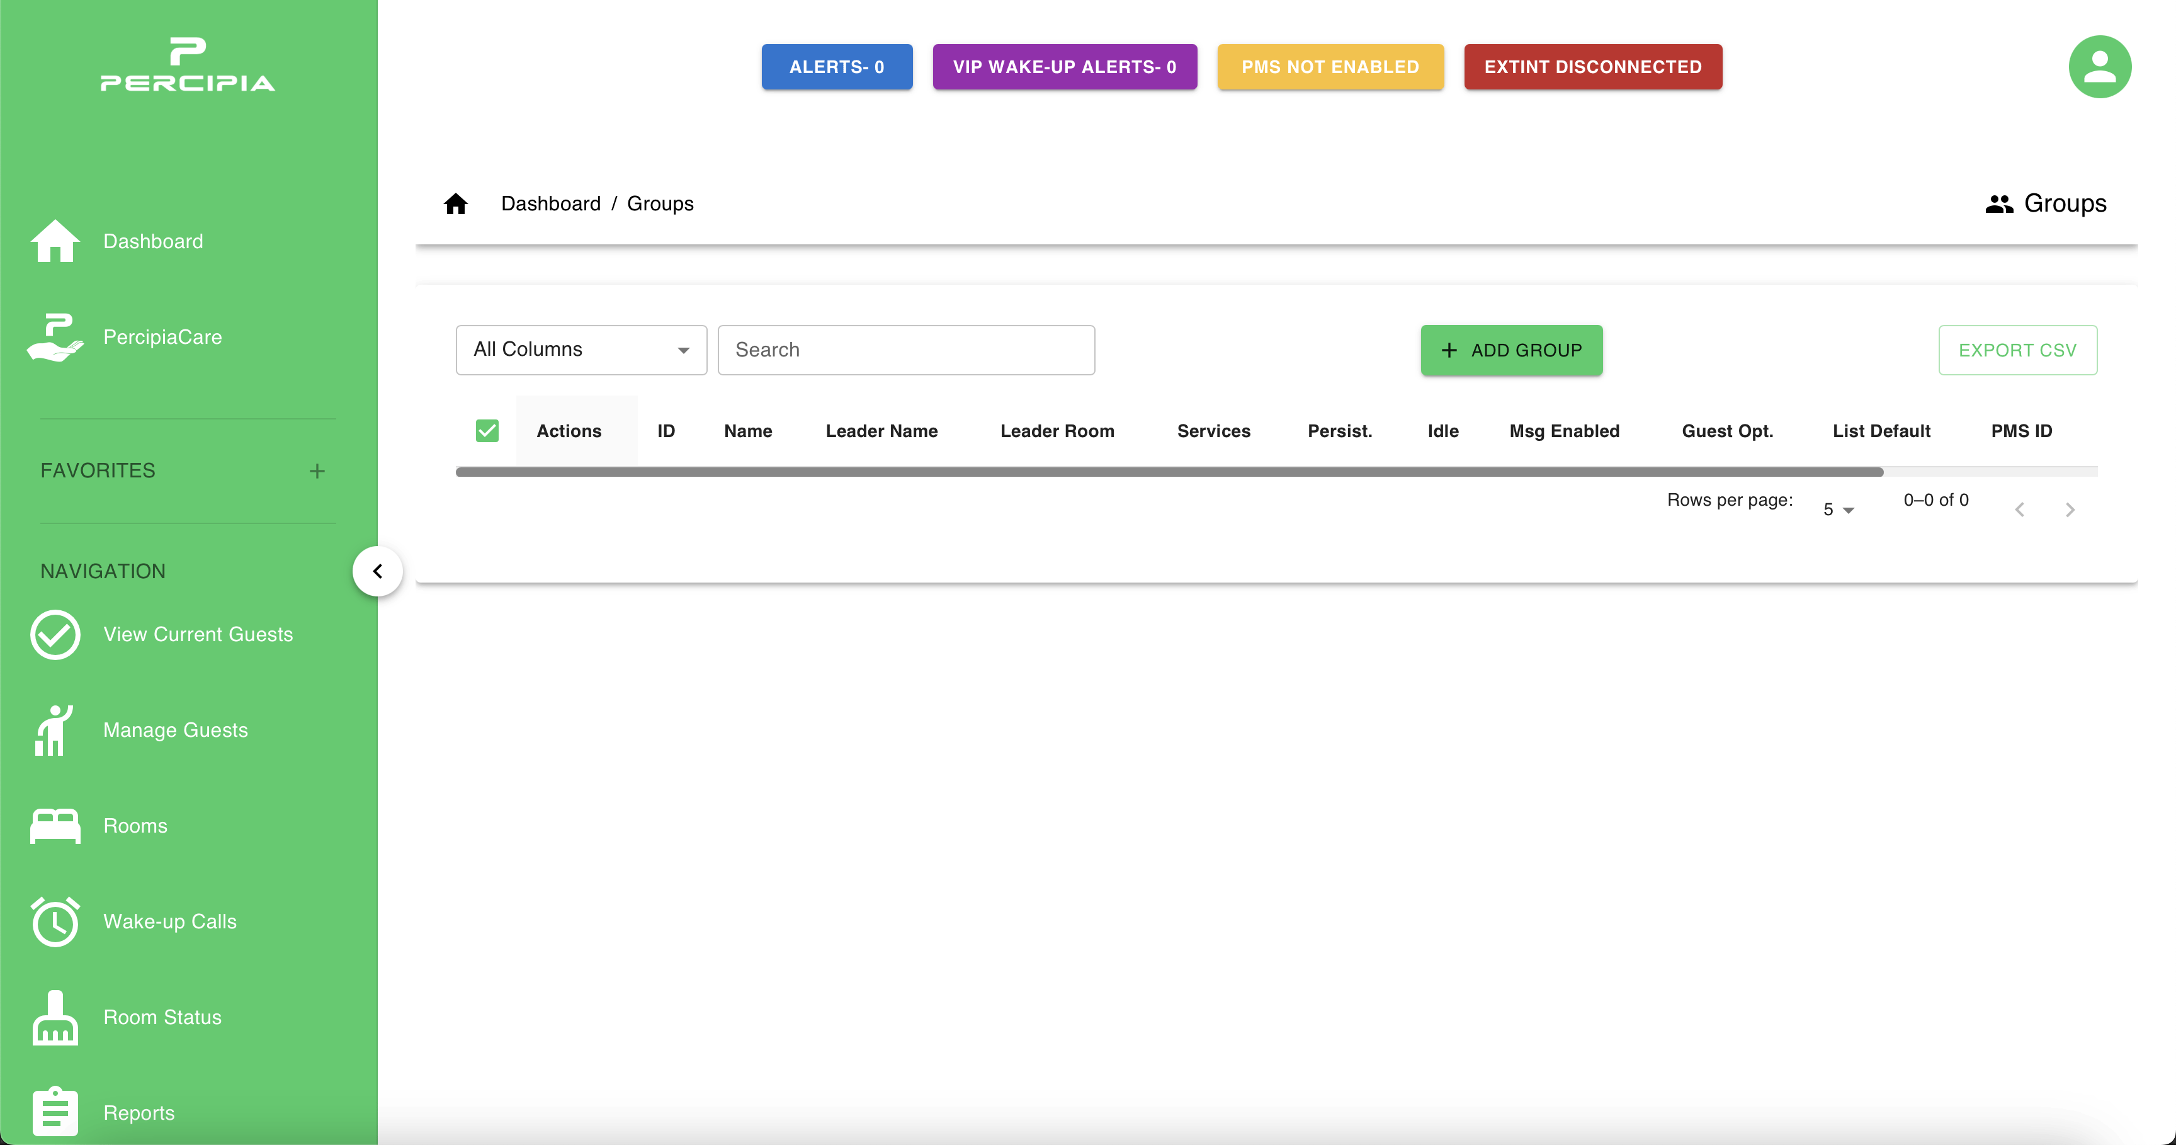Click the View Current Guests checkmark icon
This screenshot has width=2176, height=1145.
(x=55, y=635)
